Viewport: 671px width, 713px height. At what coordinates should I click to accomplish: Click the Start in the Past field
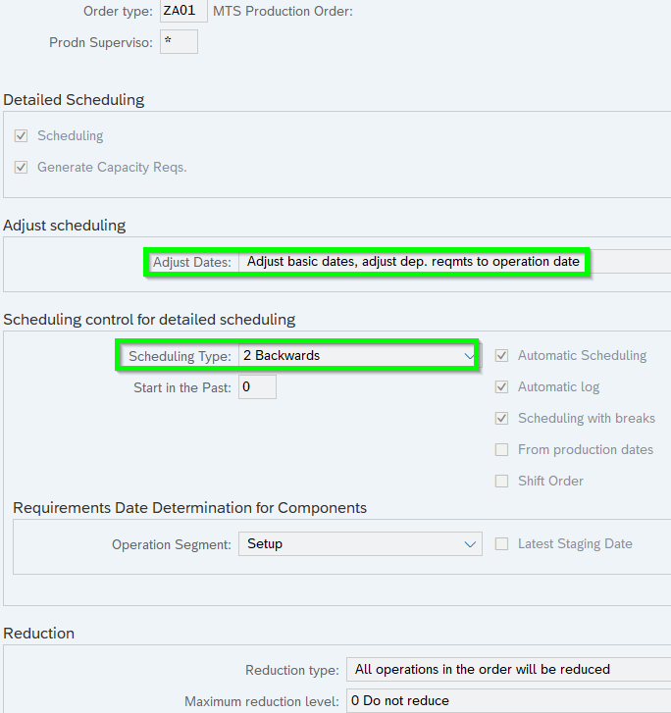click(257, 387)
